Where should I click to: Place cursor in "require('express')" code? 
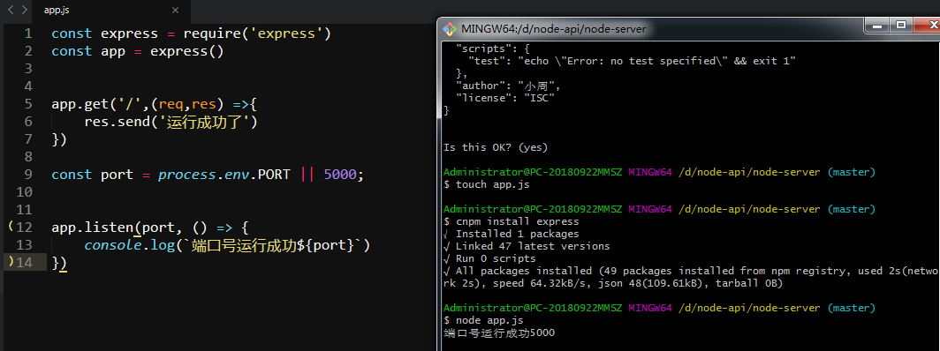coord(257,34)
